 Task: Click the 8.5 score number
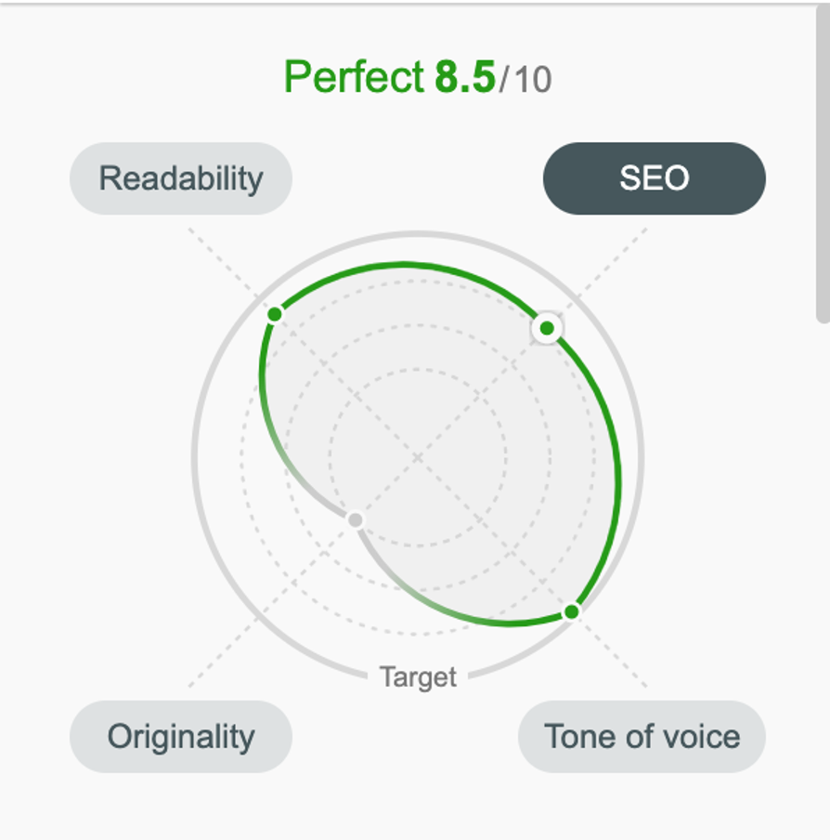pyautogui.click(x=465, y=77)
